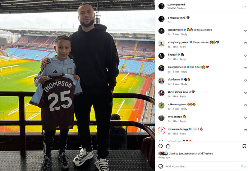Reply to chrisforino2's comment
248x171 pixels.
tap(183, 96)
